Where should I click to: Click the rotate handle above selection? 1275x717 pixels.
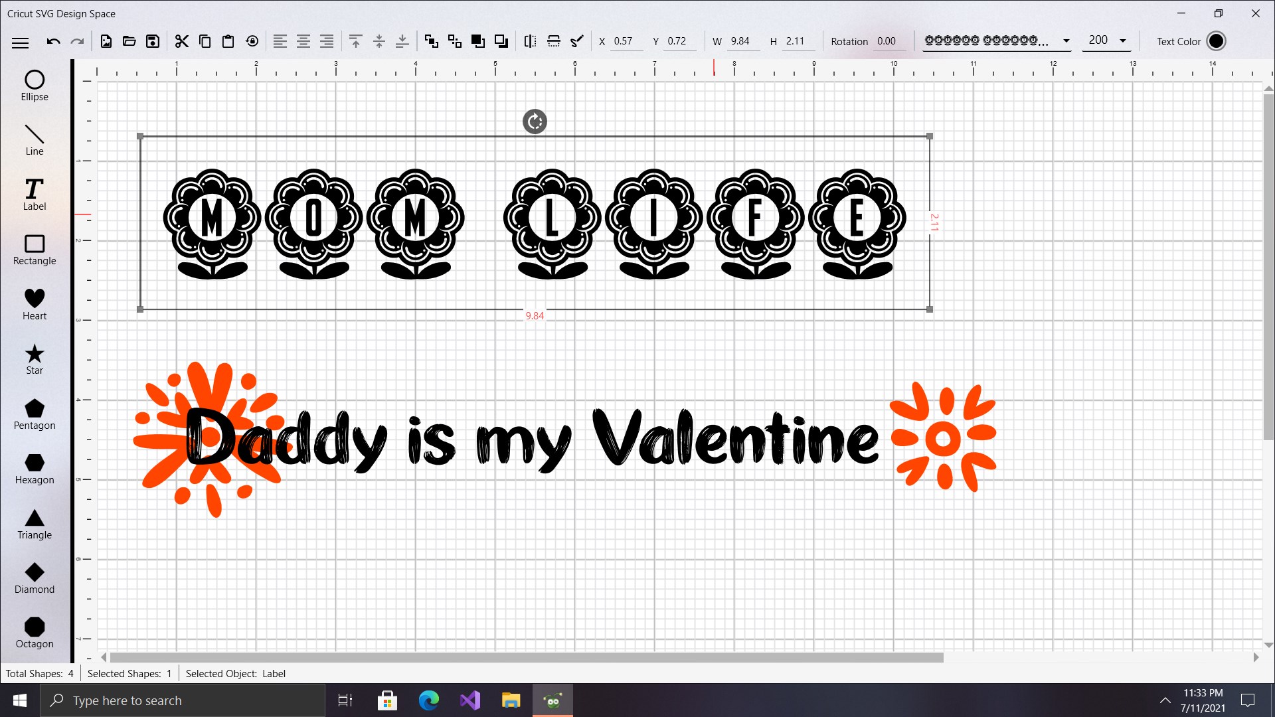(x=535, y=121)
